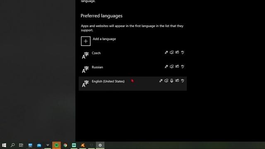
Task: Click the Czech text-to-speech icon
Action: pos(172,53)
